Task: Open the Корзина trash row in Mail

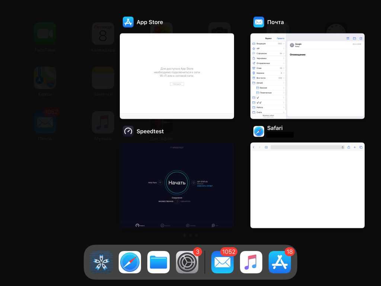Action: coord(268,73)
